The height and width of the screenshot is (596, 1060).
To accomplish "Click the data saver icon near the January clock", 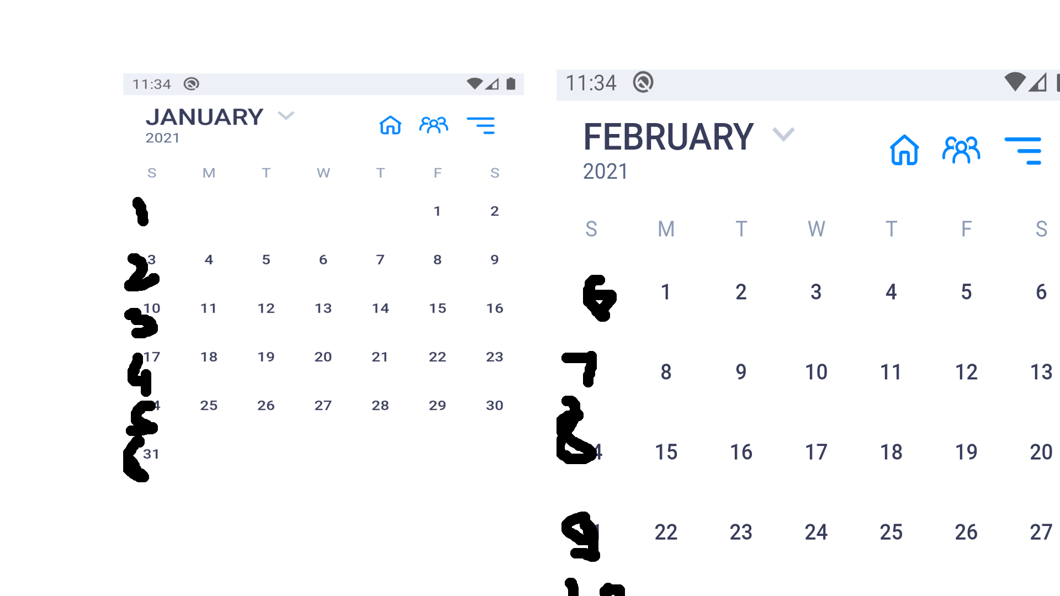I will click(192, 83).
